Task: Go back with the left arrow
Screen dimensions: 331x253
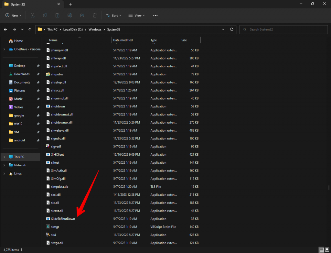Action: (5, 29)
